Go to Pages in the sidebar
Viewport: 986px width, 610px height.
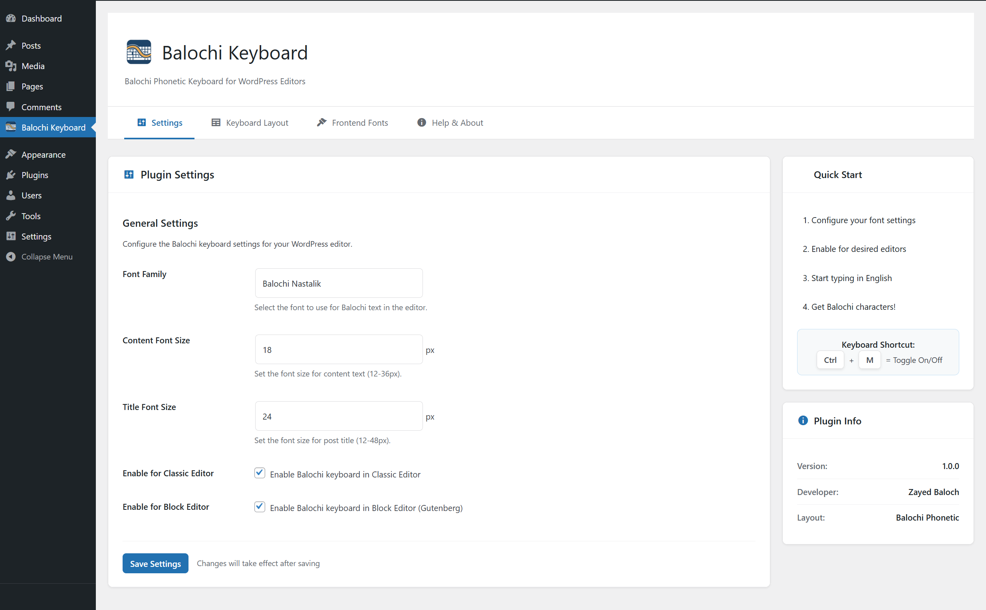tap(48, 86)
